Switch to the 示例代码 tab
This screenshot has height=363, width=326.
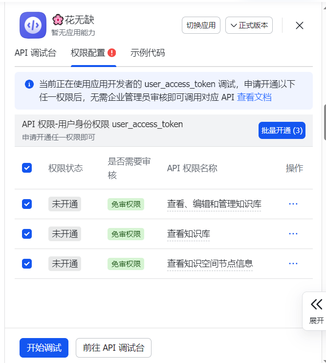click(148, 53)
